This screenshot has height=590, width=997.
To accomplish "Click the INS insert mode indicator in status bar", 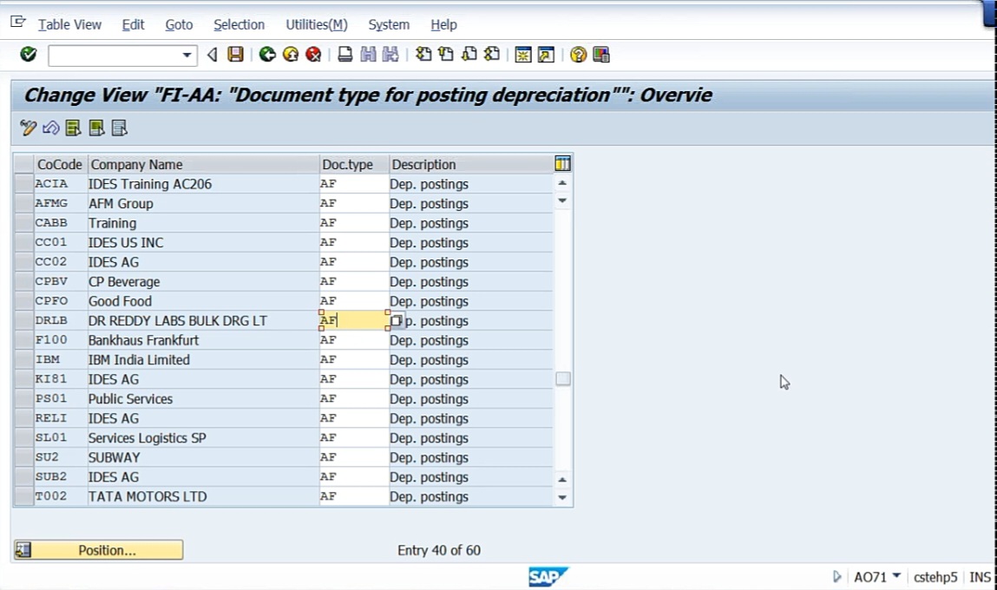I will tap(980, 577).
